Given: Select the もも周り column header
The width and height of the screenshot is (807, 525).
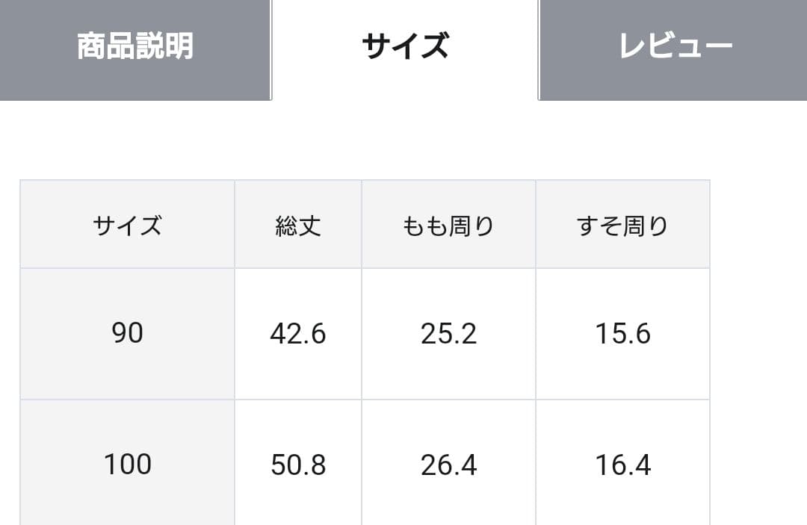Looking at the screenshot, I should pos(448,225).
